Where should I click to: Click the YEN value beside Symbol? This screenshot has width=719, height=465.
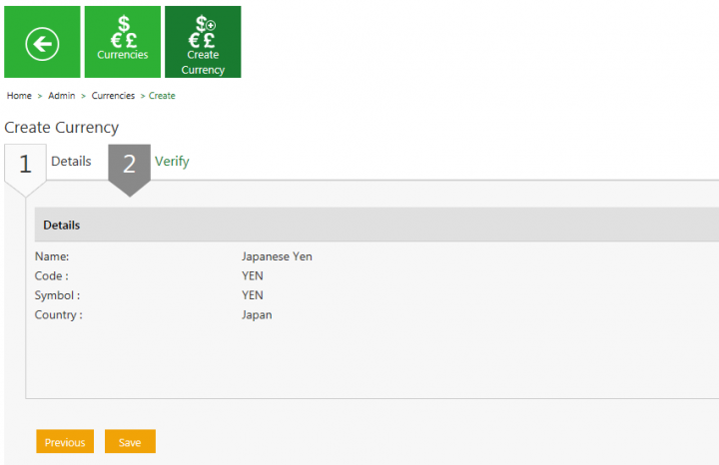click(x=253, y=295)
